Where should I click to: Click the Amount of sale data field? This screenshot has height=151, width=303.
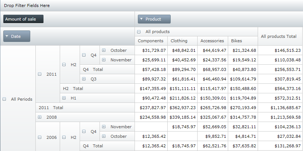(x=23, y=19)
